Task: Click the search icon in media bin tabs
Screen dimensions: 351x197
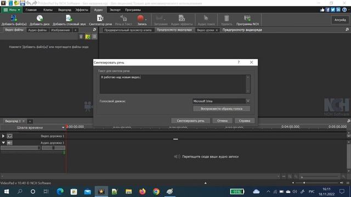Action: point(94,30)
